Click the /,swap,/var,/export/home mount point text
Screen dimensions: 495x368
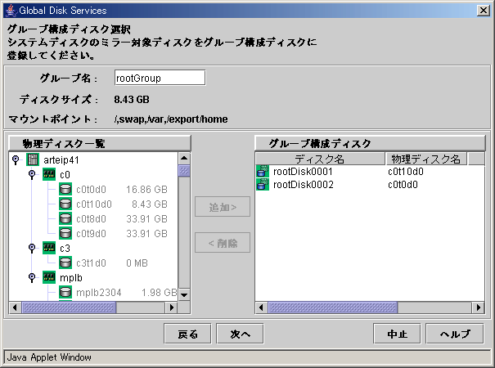171,119
